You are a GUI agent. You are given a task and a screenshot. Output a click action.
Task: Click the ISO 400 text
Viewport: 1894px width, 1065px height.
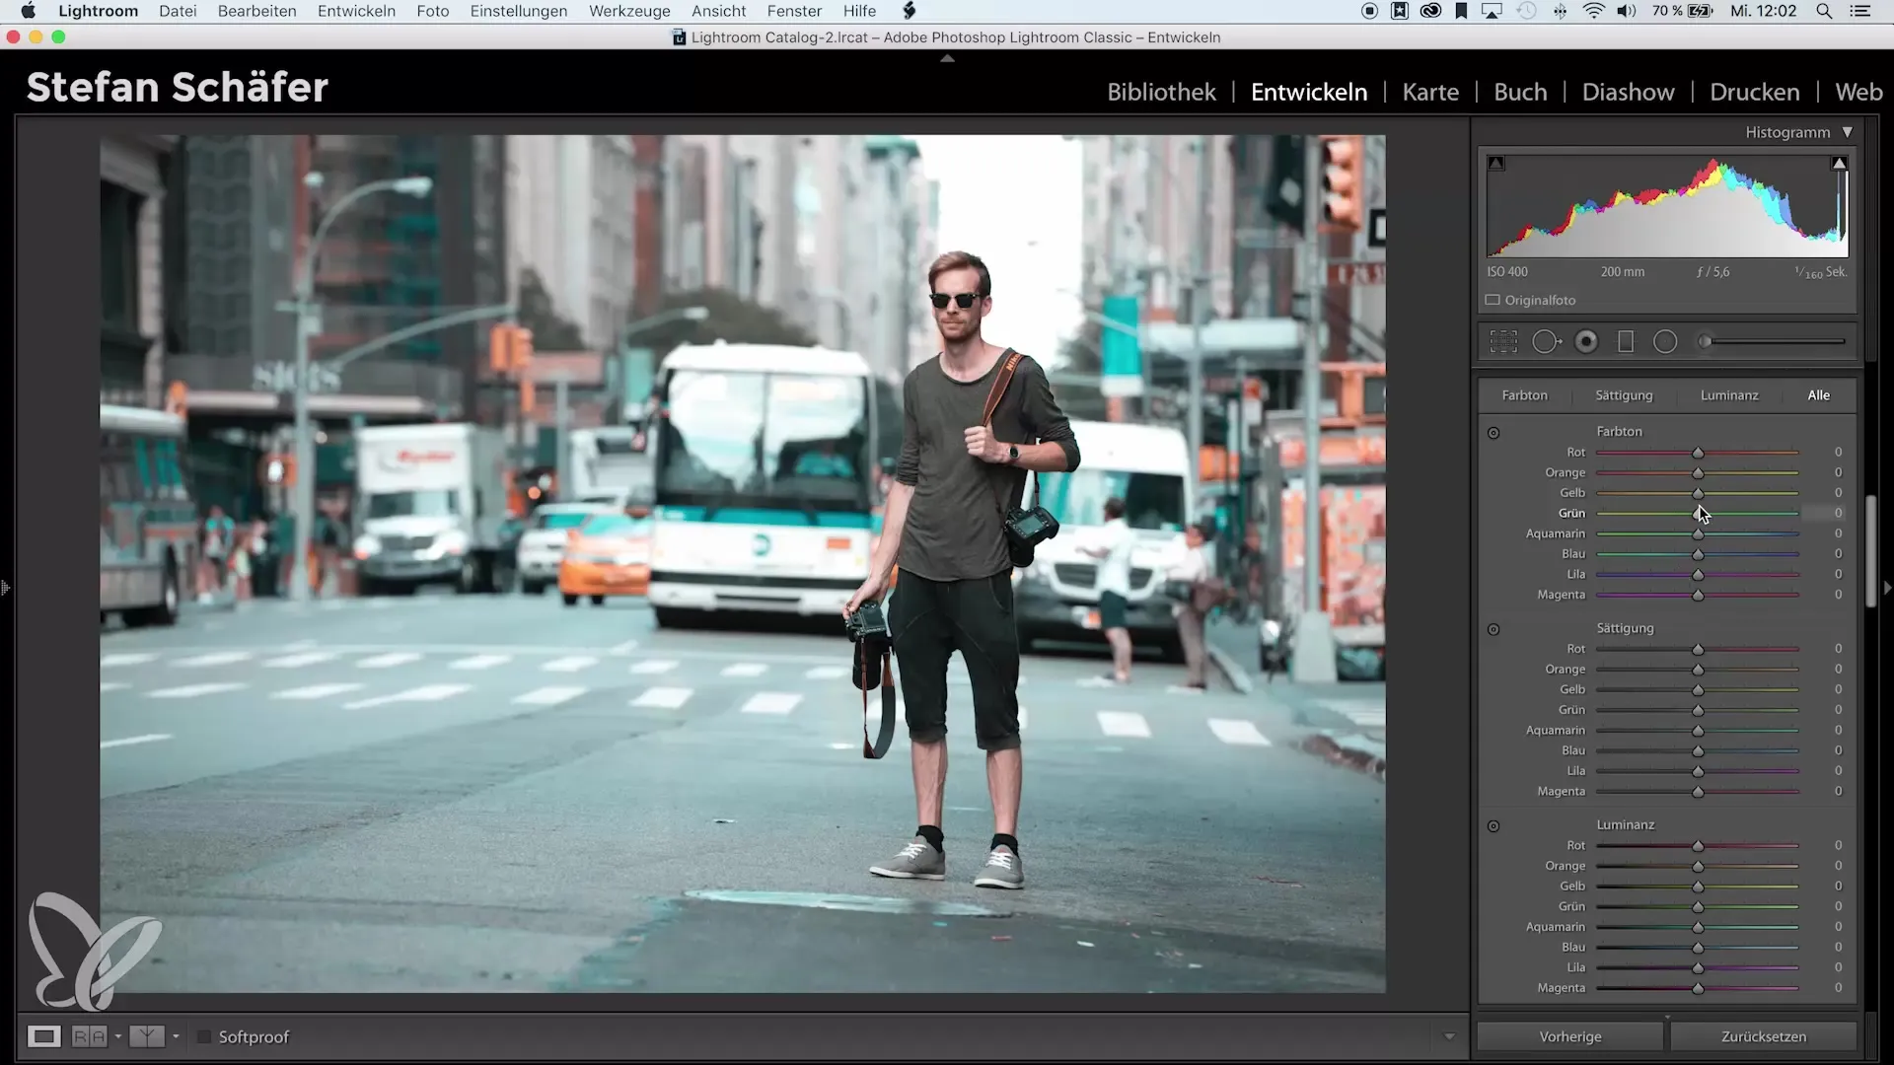point(1507,272)
